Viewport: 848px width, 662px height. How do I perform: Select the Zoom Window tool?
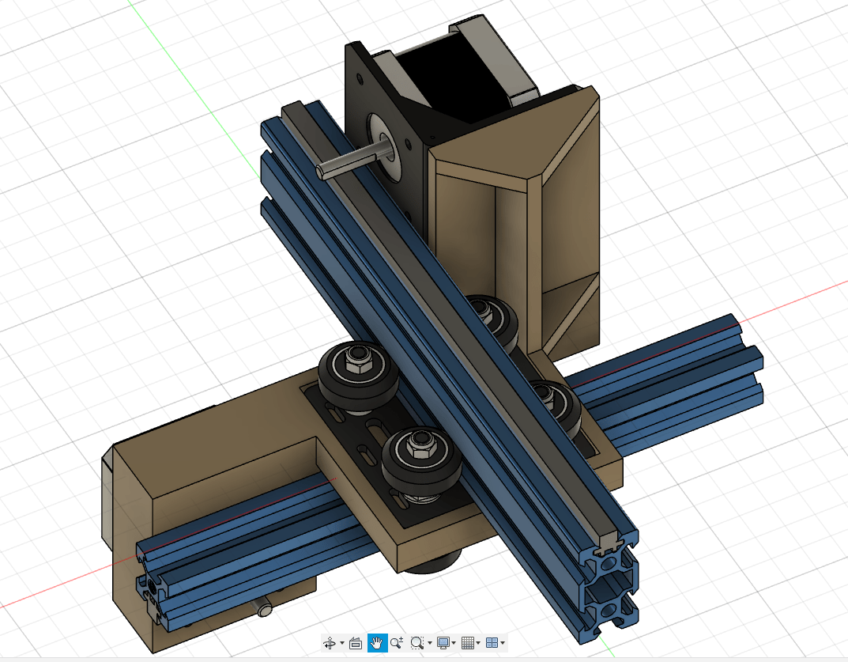pyautogui.click(x=416, y=642)
